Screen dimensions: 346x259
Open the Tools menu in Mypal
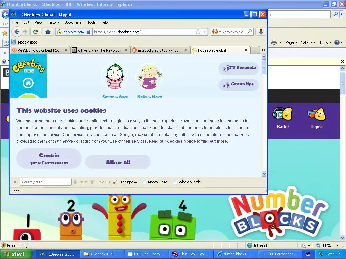click(91, 22)
